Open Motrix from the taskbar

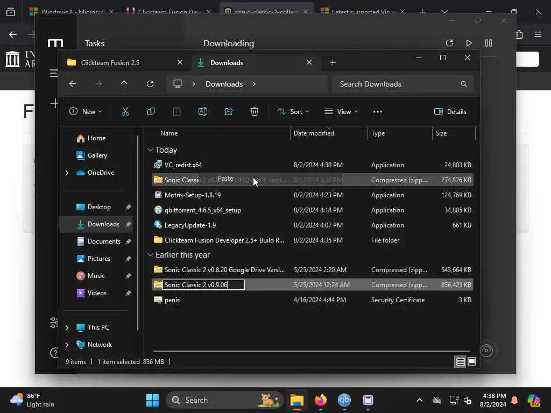coord(368,400)
